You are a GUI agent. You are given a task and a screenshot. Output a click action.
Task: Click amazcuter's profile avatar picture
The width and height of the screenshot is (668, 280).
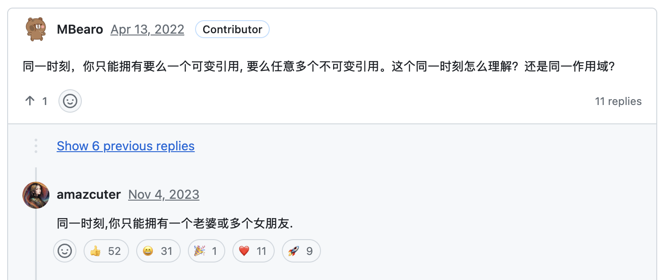point(36,195)
